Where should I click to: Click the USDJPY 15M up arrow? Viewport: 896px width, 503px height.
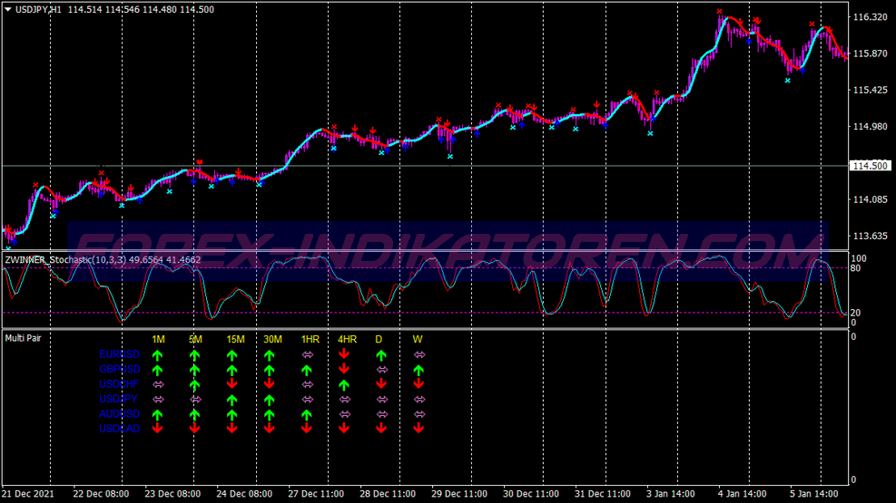pos(232,399)
